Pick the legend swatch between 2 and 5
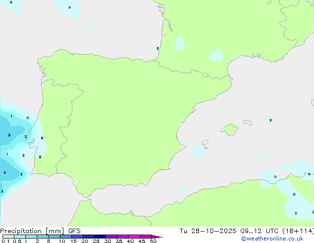Image resolution: width=314 pixels, height=243 pixels. point(43,237)
